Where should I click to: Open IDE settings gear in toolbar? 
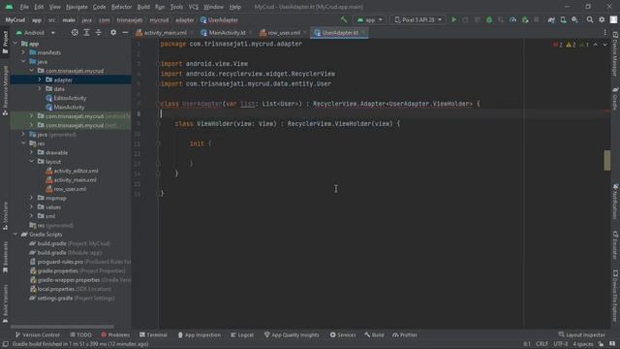pos(602,19)
